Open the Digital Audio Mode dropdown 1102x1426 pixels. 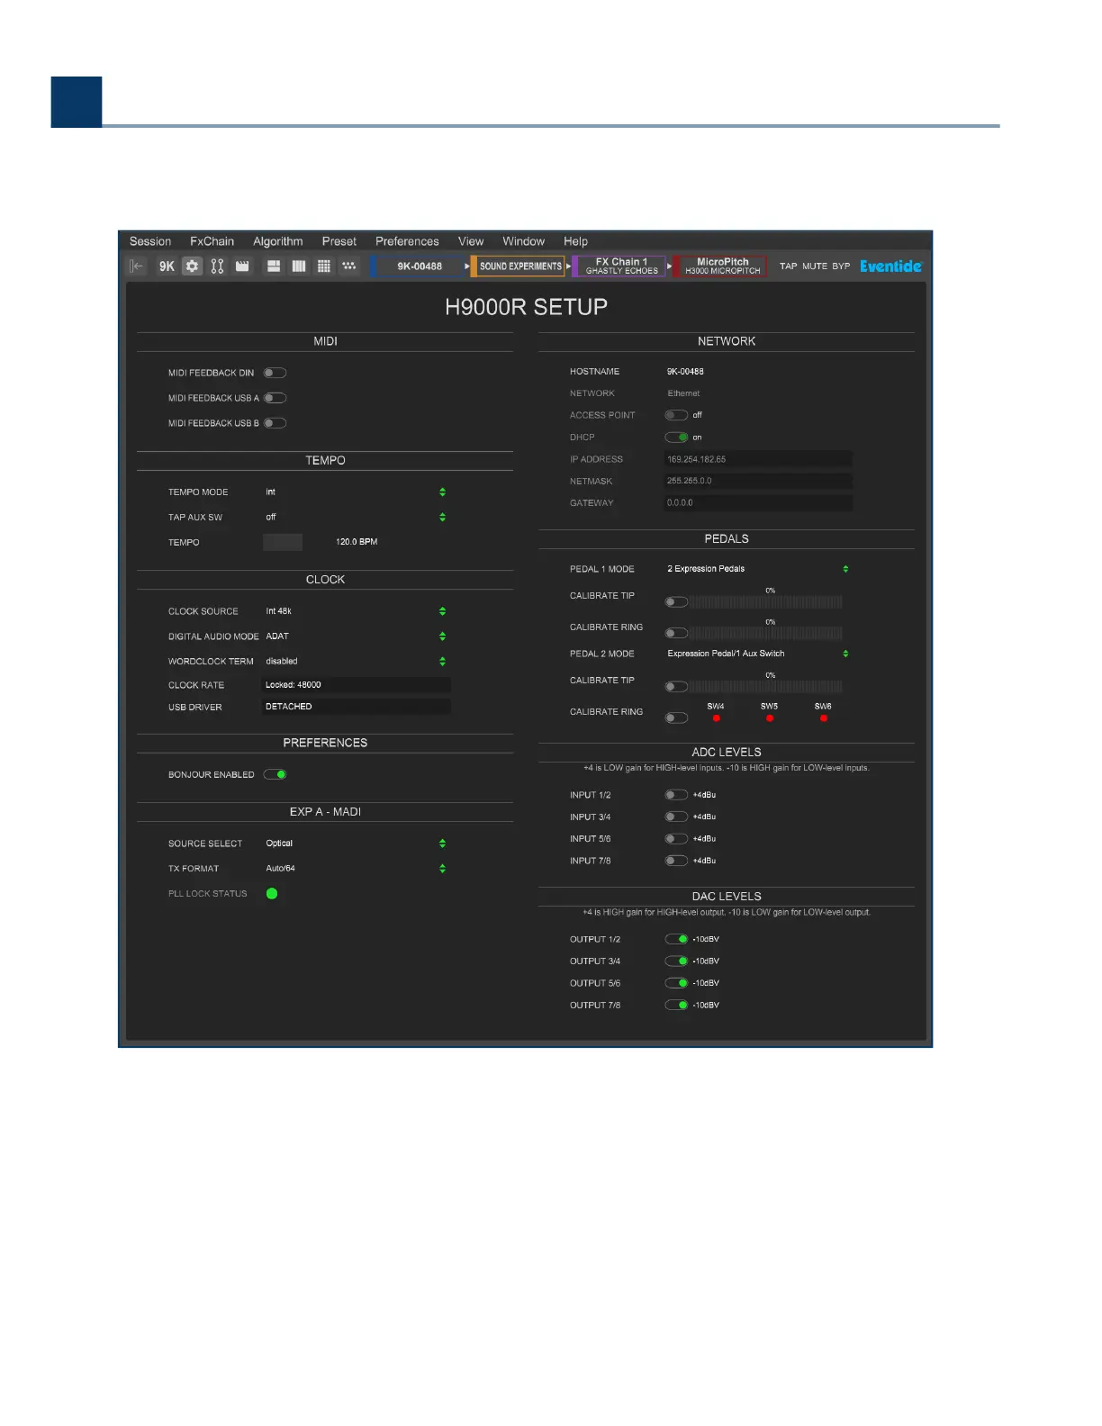pyautogui.click(x=442, y=636)
